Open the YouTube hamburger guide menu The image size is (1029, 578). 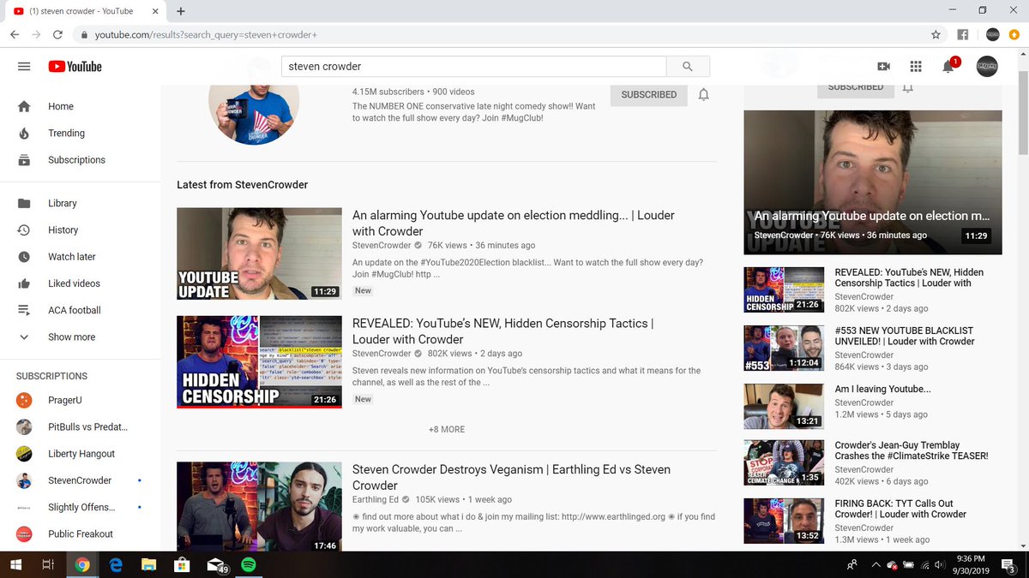pos(24,67)
